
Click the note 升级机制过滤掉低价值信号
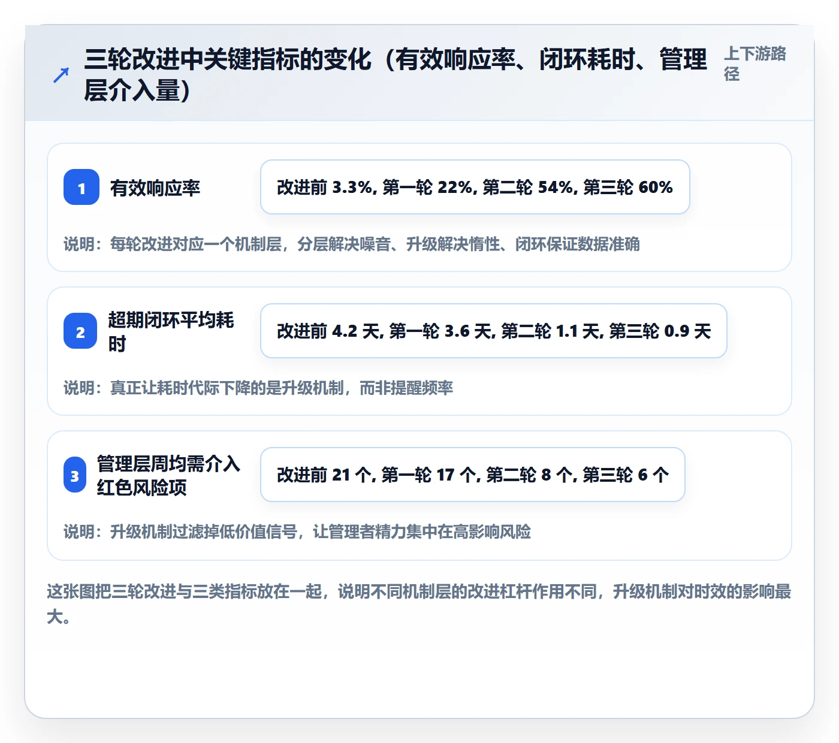pos(297,531)
